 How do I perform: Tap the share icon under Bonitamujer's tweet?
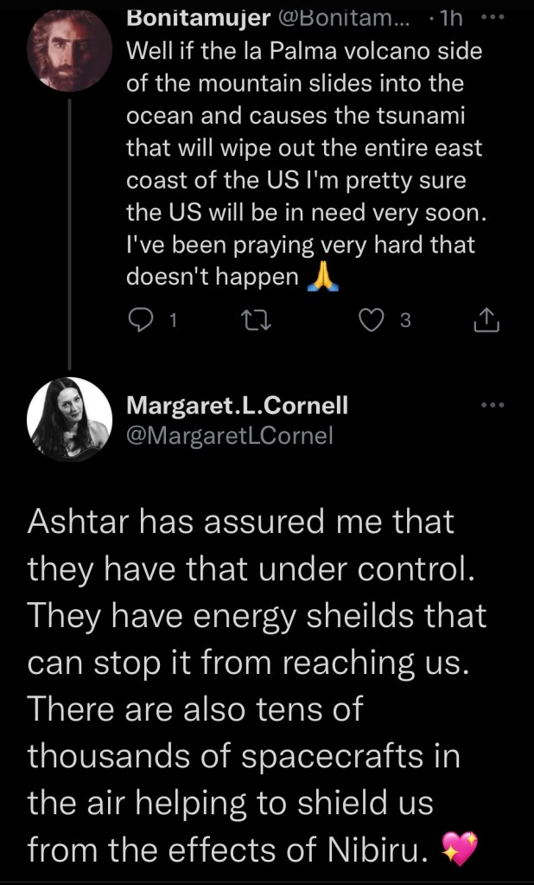click(x=488, y=321)
